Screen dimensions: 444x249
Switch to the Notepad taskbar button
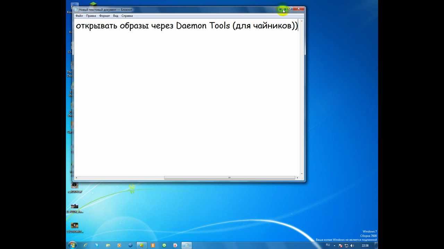click(x=187, y=245)
